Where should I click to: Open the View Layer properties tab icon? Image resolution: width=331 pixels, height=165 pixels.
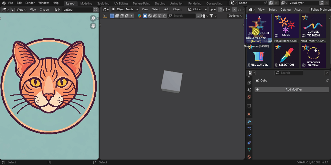[x=249, y=83]
